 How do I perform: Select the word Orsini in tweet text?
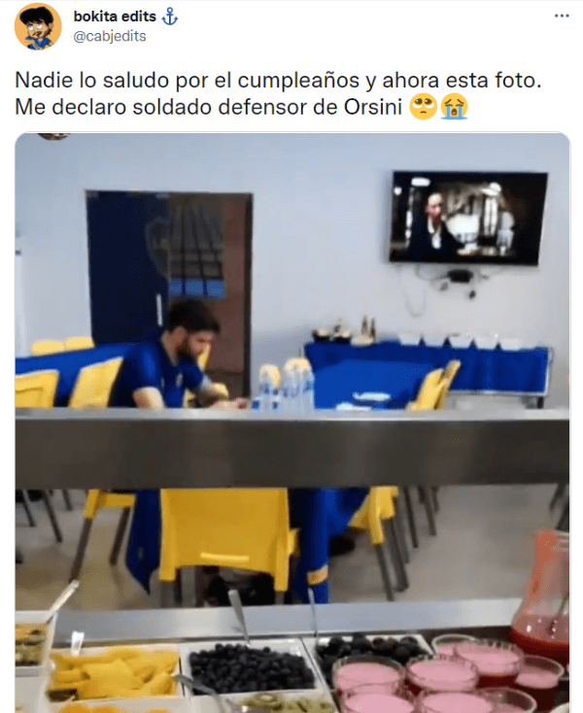point(373,107)
